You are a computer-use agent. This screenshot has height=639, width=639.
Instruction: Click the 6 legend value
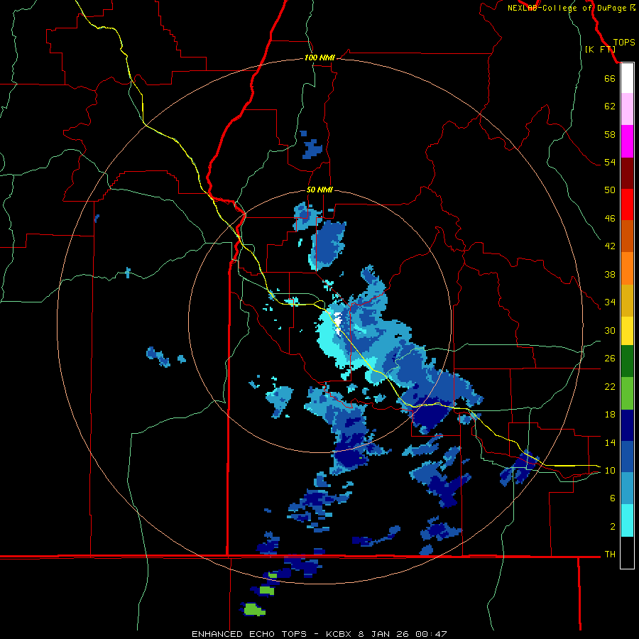pos(613,498)
